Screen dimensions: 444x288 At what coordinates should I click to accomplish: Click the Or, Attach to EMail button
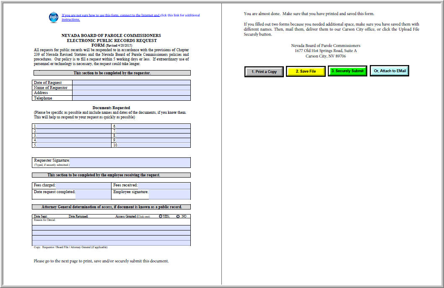click(389, 71)
